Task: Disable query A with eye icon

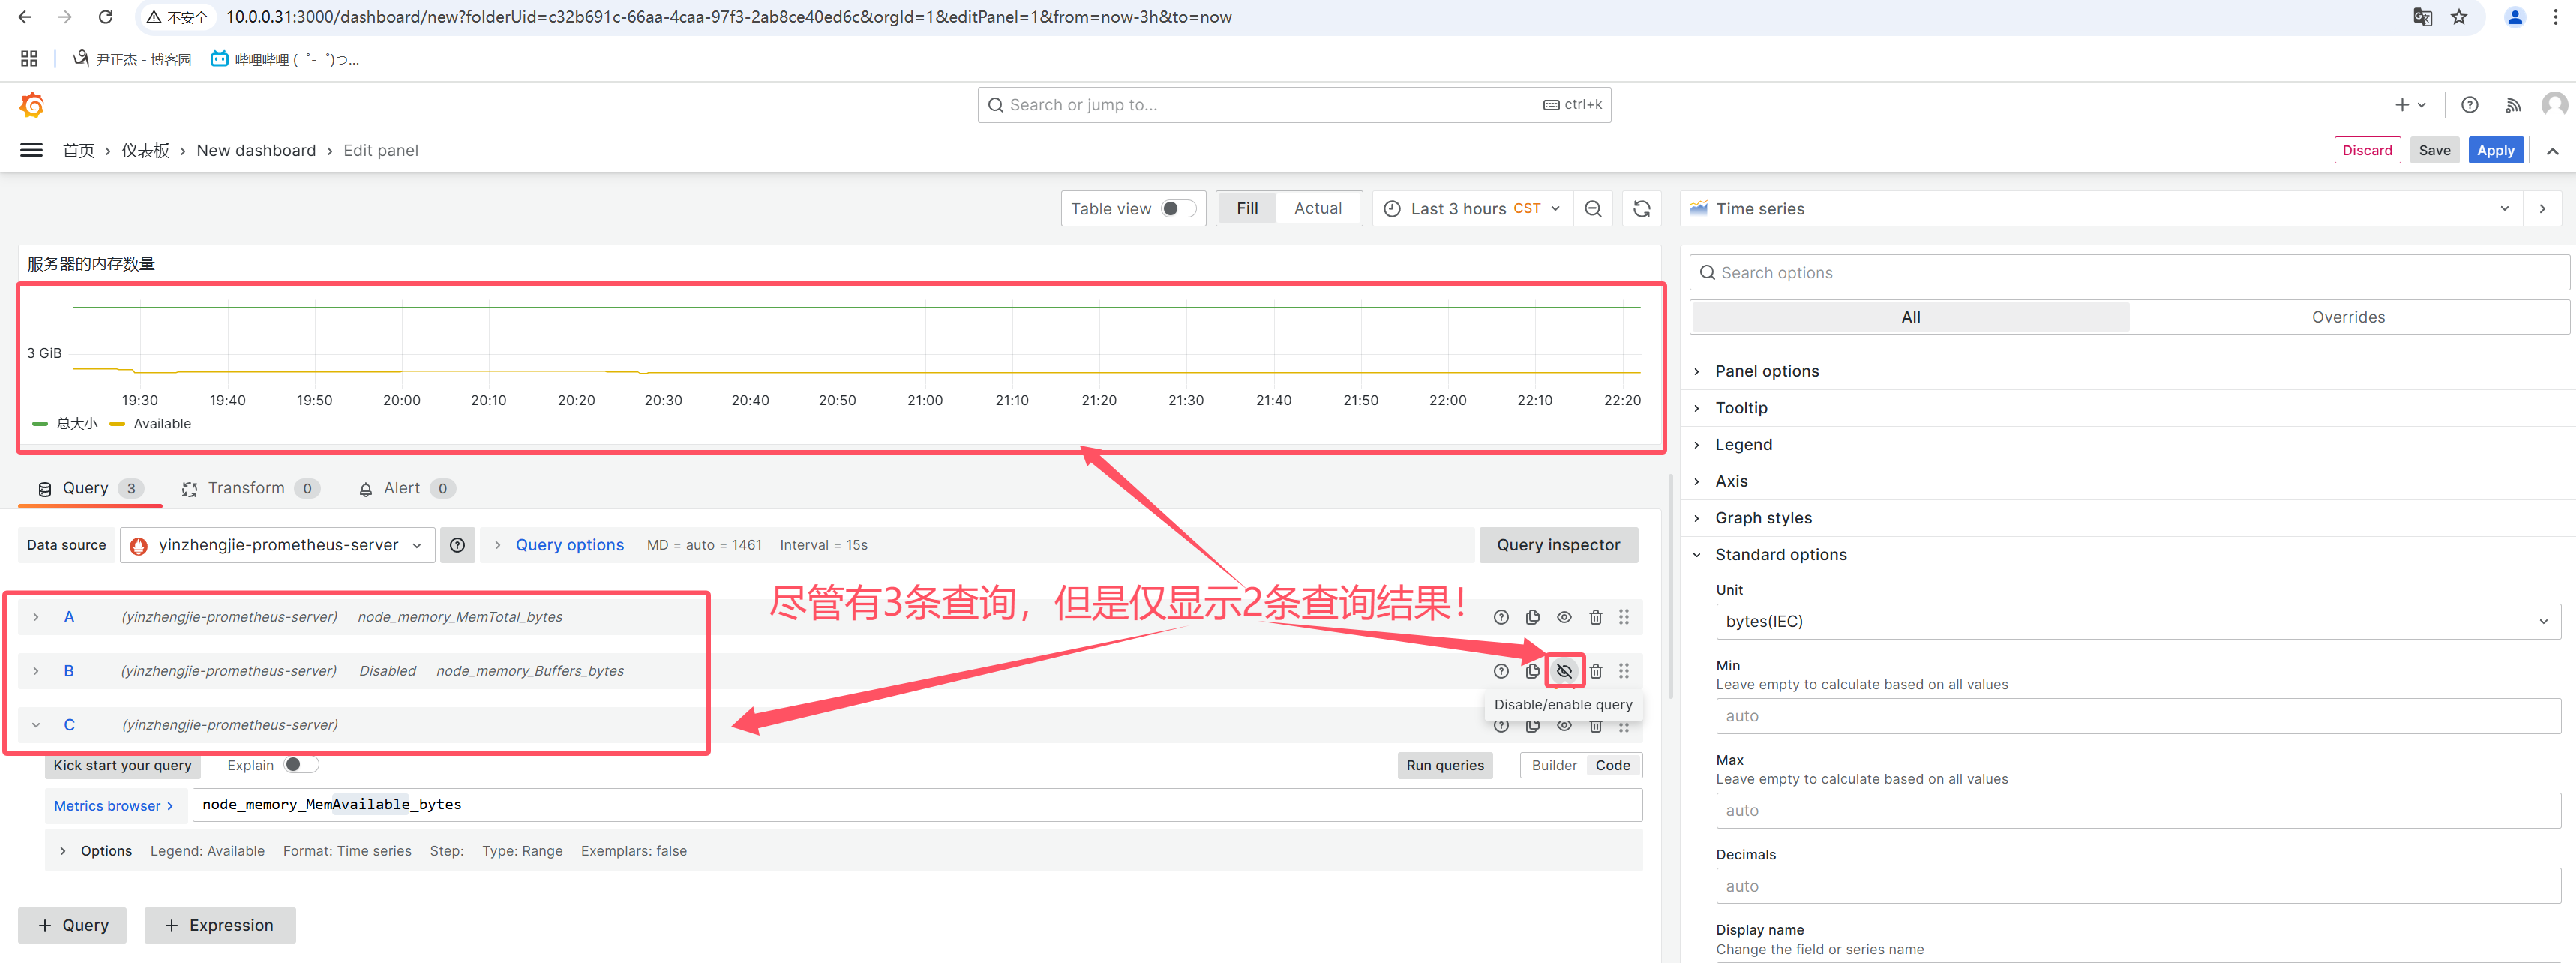Action: [x=1564, y=617]
